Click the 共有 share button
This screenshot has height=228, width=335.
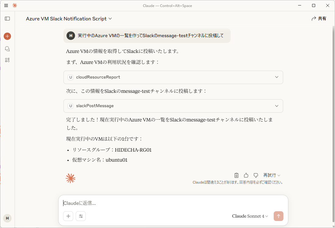click(x=319, y=19)
